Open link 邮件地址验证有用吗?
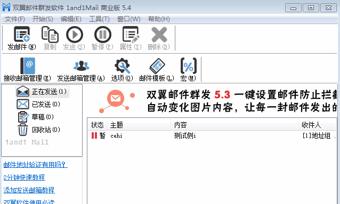 (36, 165)
